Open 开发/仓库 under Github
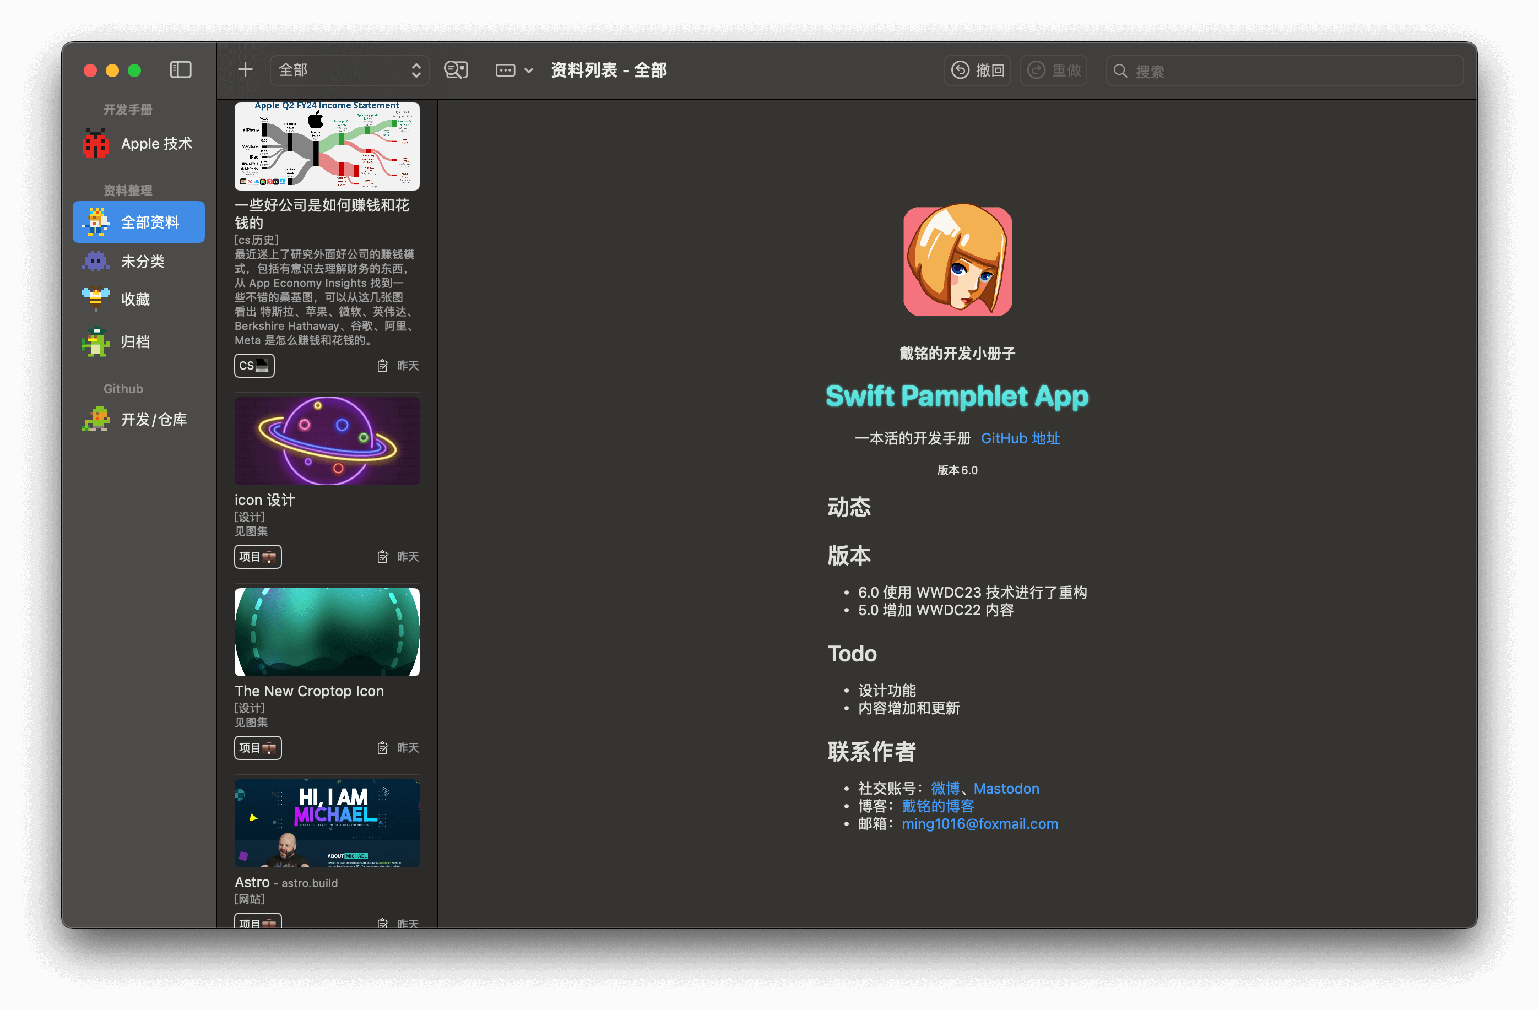This screenshot has height=1010, width=1539. click(139, 420)
